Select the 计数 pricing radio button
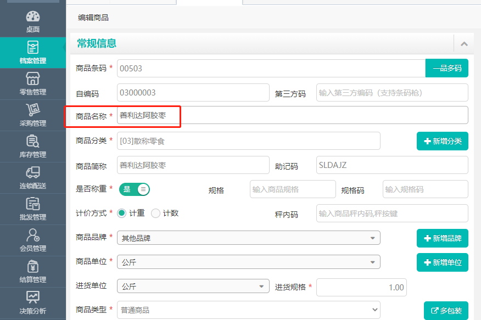 point(155,213)
